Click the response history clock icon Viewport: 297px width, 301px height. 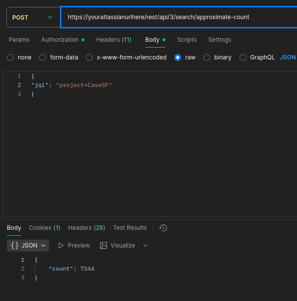163,228
